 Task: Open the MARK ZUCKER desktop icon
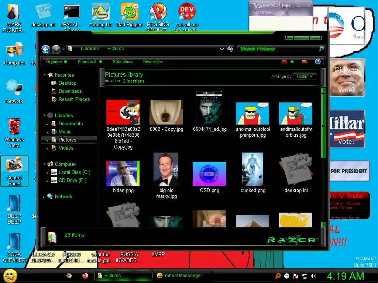click(14, 18)
